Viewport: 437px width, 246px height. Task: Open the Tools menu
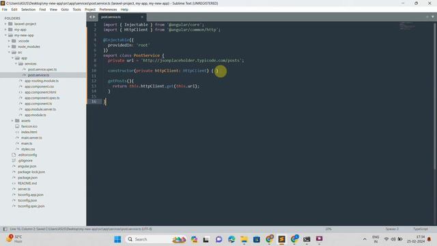(77, 10)
